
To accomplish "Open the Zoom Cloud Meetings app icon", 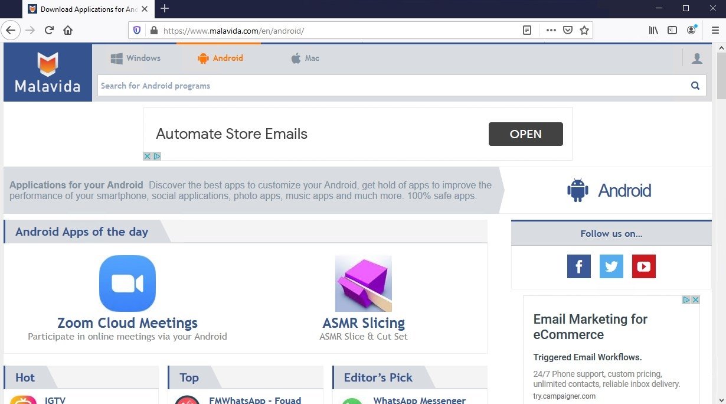I will [127, 284].
